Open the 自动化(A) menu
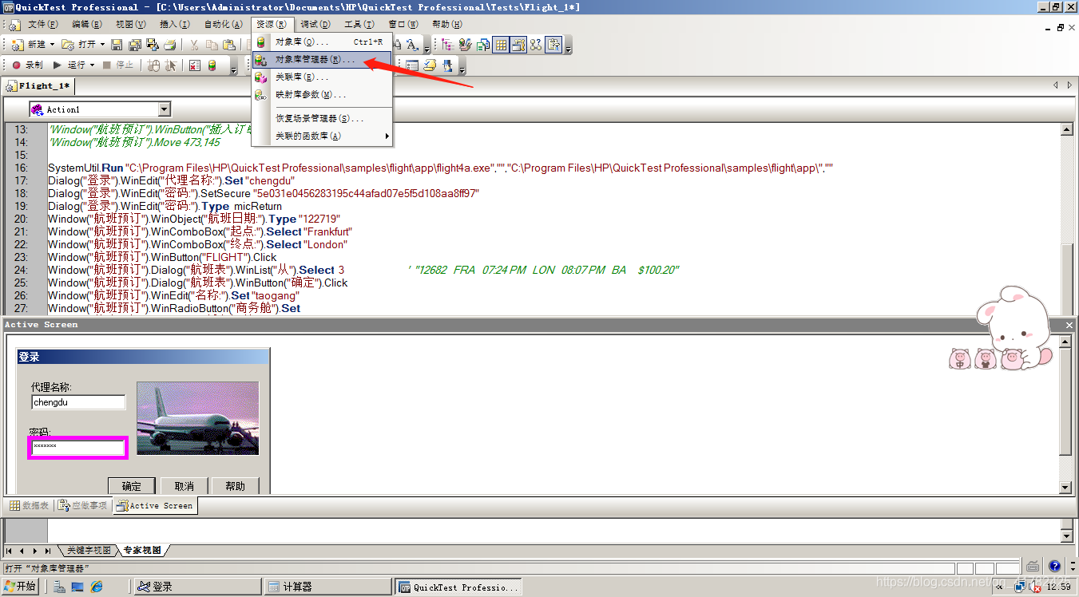Screen dimensions: 1079x597 224,25
